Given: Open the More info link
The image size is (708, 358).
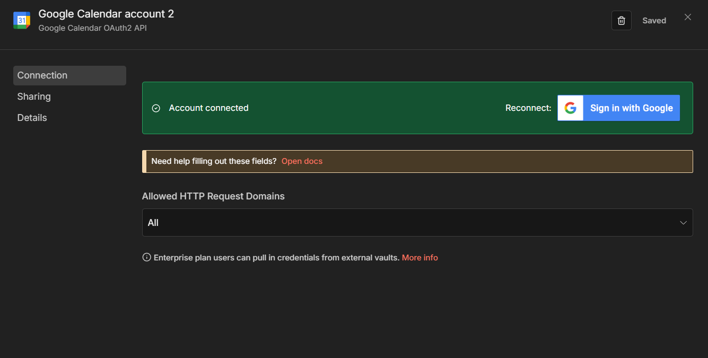Looking at the screenshot, I should 420,258.
